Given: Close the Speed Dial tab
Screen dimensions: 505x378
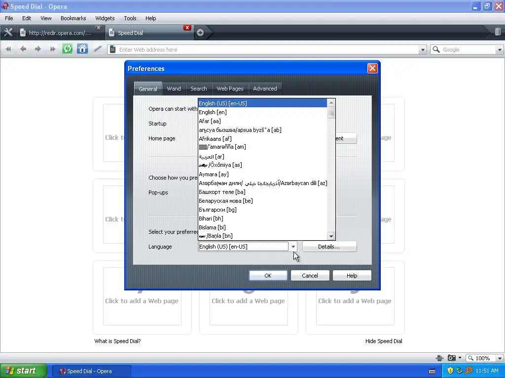Looking at the screenshot, I should (187, 28).
